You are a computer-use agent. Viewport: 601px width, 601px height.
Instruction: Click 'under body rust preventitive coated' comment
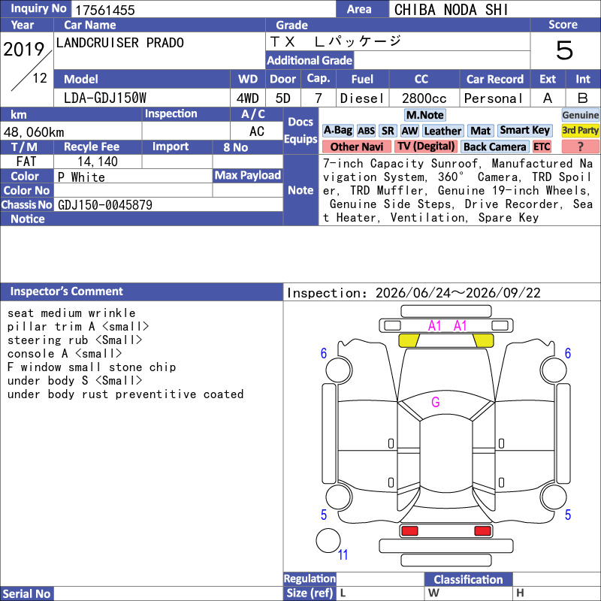tap(125, 394)
